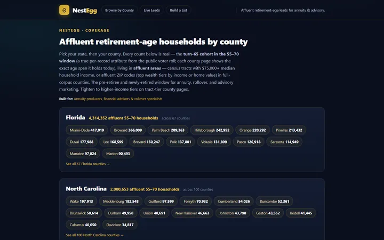This screenshot has height=240, width=384.
Task: Choose Guilford 97,599 county chip
Action: [x=161, y=201]
